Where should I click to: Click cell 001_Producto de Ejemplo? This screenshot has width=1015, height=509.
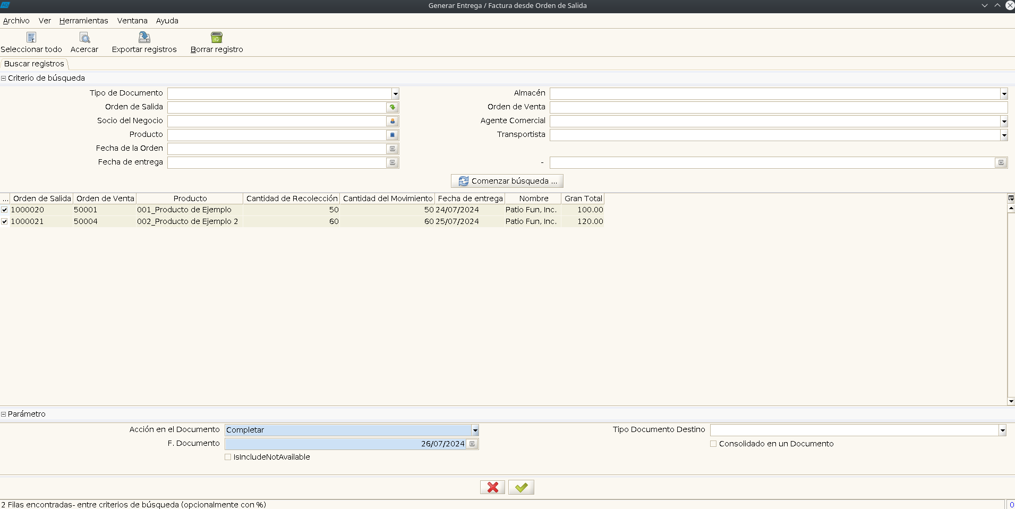[x=190, y=210]
